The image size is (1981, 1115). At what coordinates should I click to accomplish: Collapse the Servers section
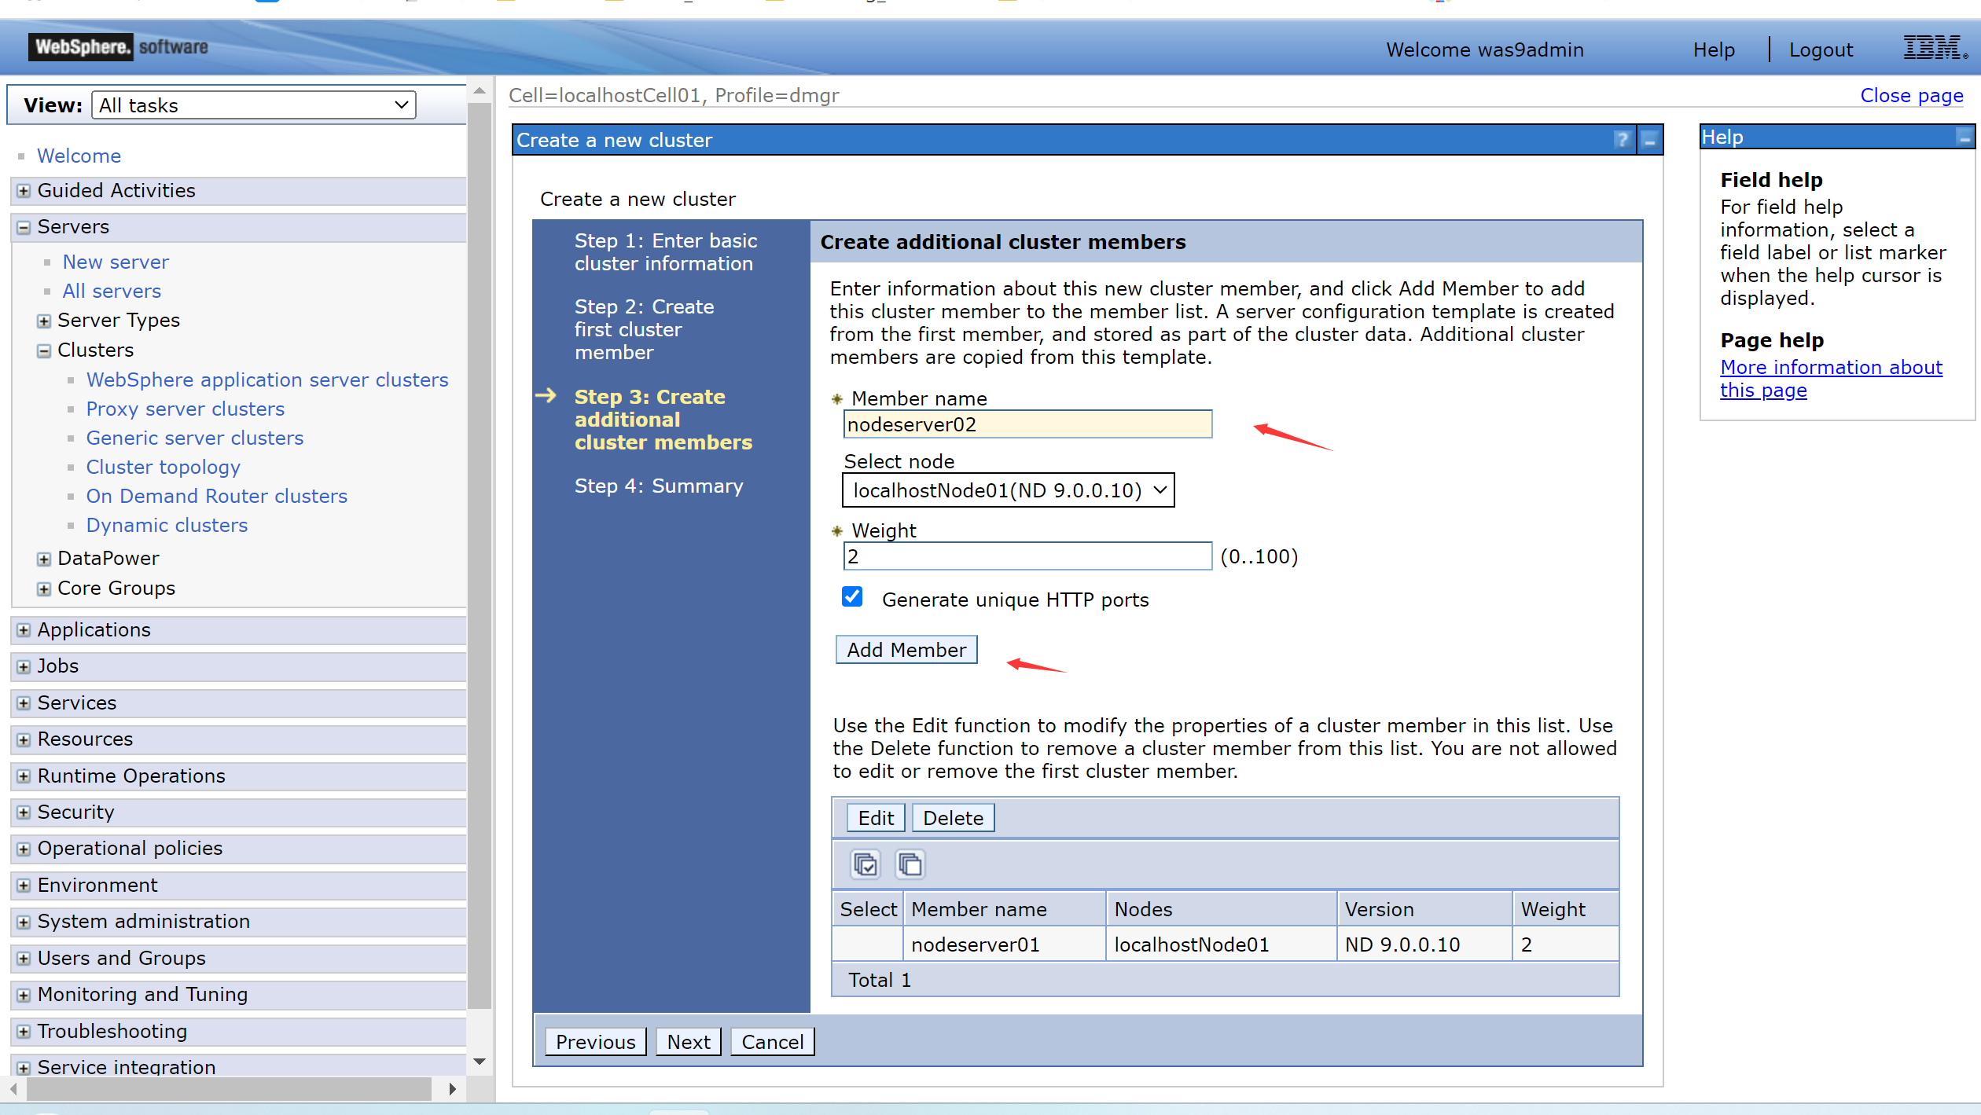pyautogui.click(x=24, y=227)
